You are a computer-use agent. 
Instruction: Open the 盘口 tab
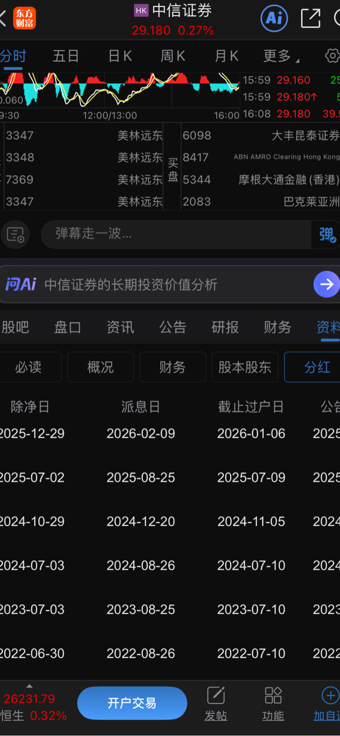(68, 328)
